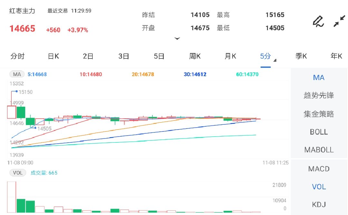The height and width of the screenshot is (215, 348).
Task: Enable the BOLL indicator
Action: (x=319, y=132)
